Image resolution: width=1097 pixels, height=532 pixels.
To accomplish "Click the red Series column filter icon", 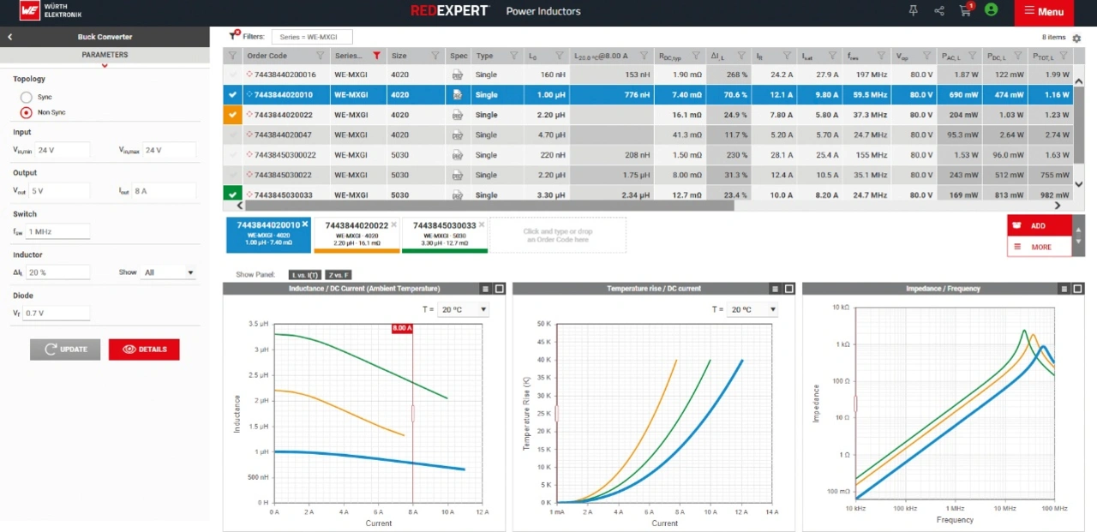I will point(376,56).
